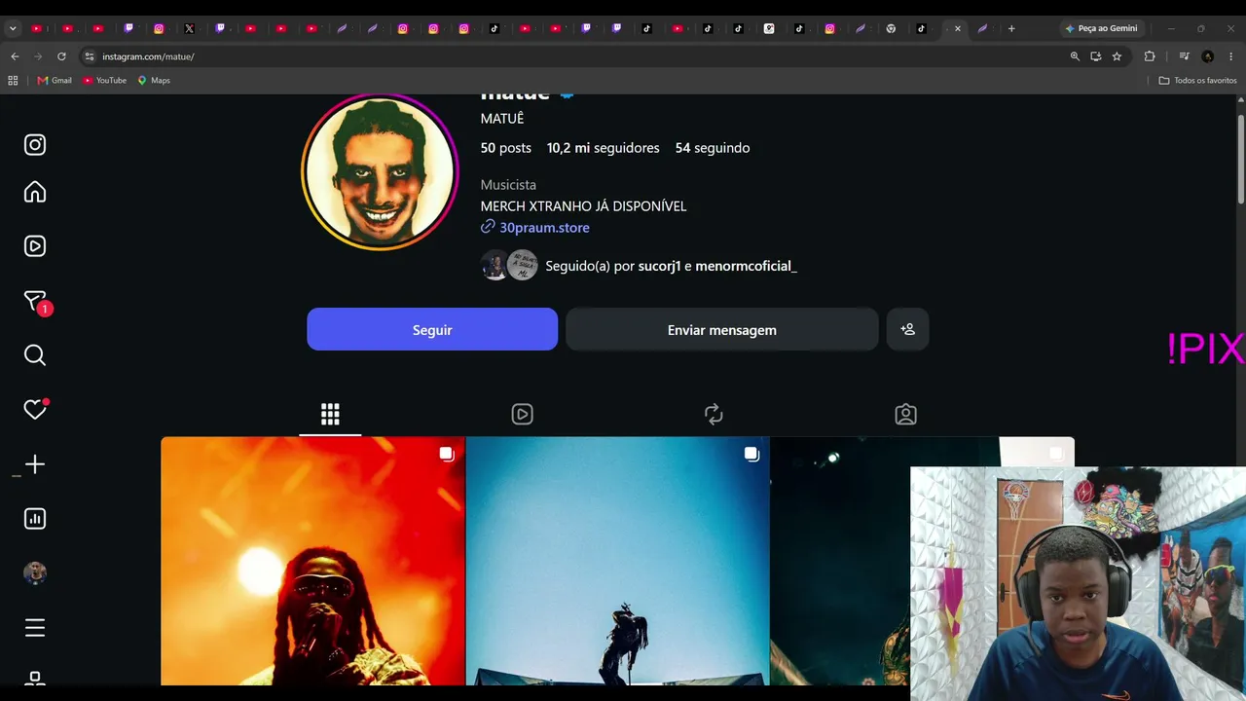Image resolution: width=1246 pixels, height=701 pixels.
Task: Open a new browser tab
Action: (x=1011, y=28)
